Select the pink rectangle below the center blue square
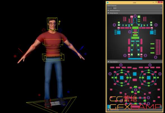Screen dimensions: 165x113 [135, 80]
